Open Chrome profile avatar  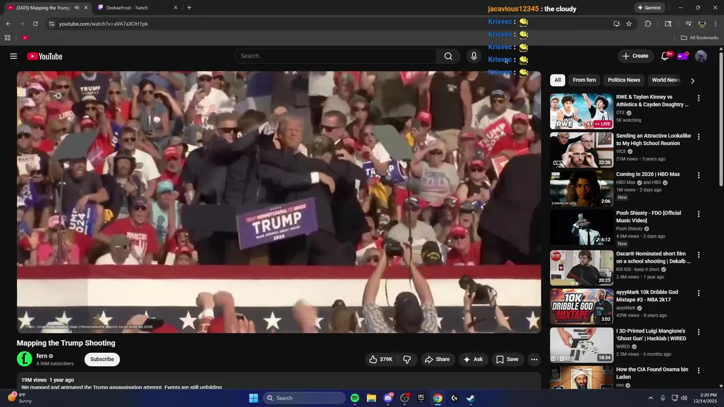point(702,24)
